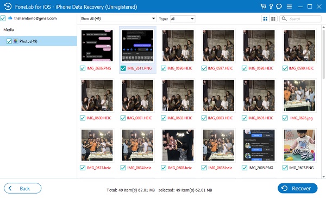Click the IMG_0634.heic file name
326x198 pixels.
139,168
